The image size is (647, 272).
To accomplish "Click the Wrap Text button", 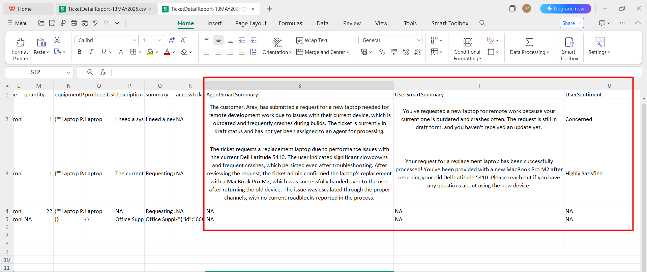I will tap(312, 40).
